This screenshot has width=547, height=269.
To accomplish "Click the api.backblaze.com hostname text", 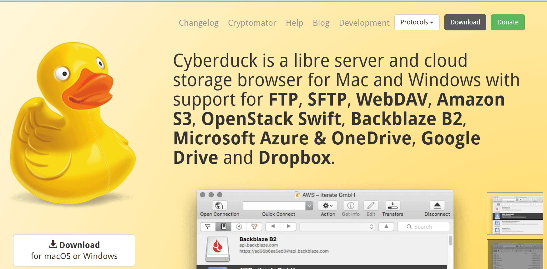I will [x=259, y=245].
